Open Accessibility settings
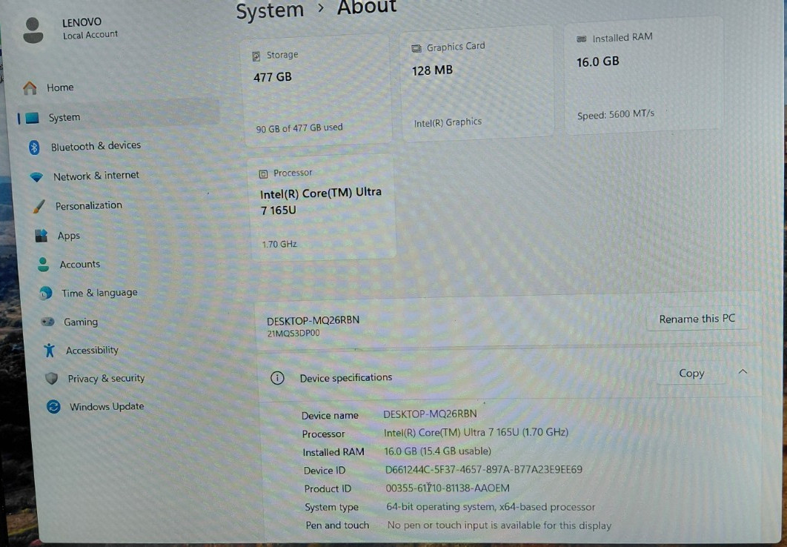Viewport: 787px width, 547px height. point(92,350)
